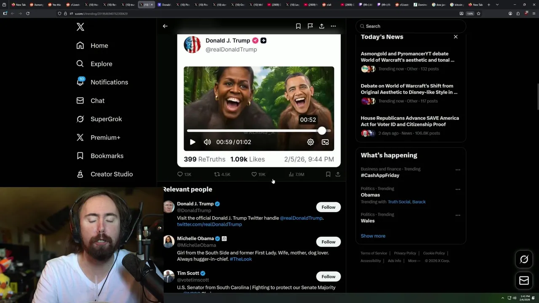Click the video progress slider handle
Image resolution: width=539 pixels, height=303 pixels.
point(322,131)
